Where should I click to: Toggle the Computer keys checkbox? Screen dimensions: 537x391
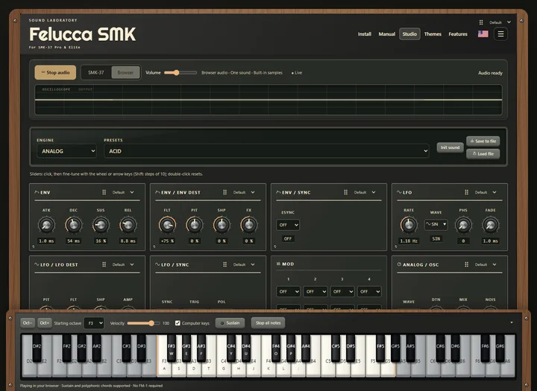178,323
